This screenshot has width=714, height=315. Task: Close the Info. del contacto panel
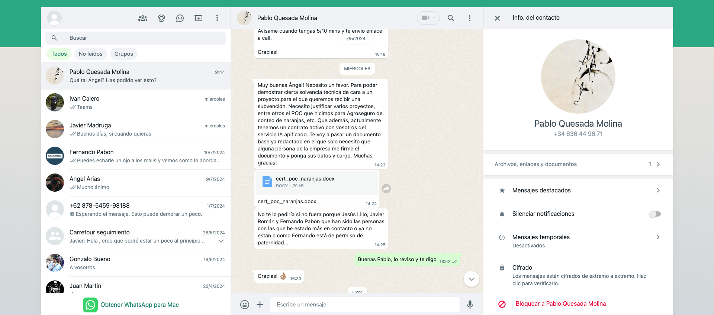click(497, 18)
